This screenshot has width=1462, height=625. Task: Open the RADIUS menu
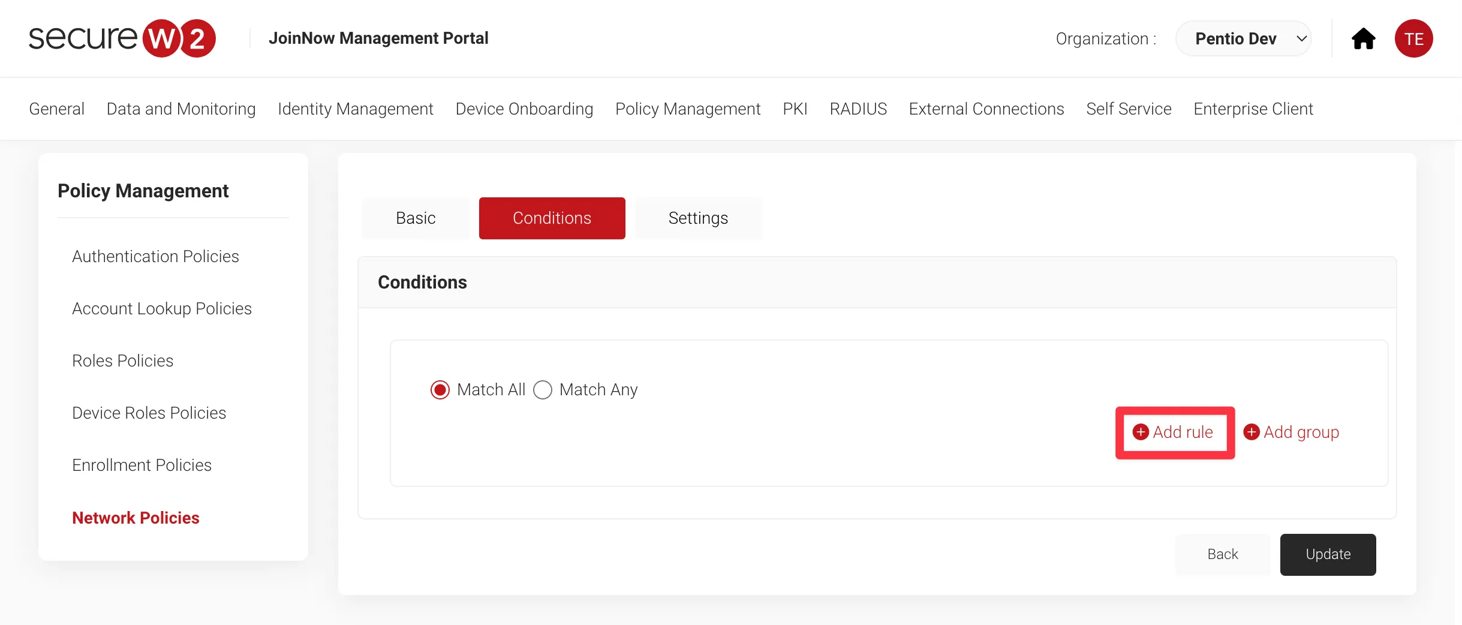[x=858, y=109]
